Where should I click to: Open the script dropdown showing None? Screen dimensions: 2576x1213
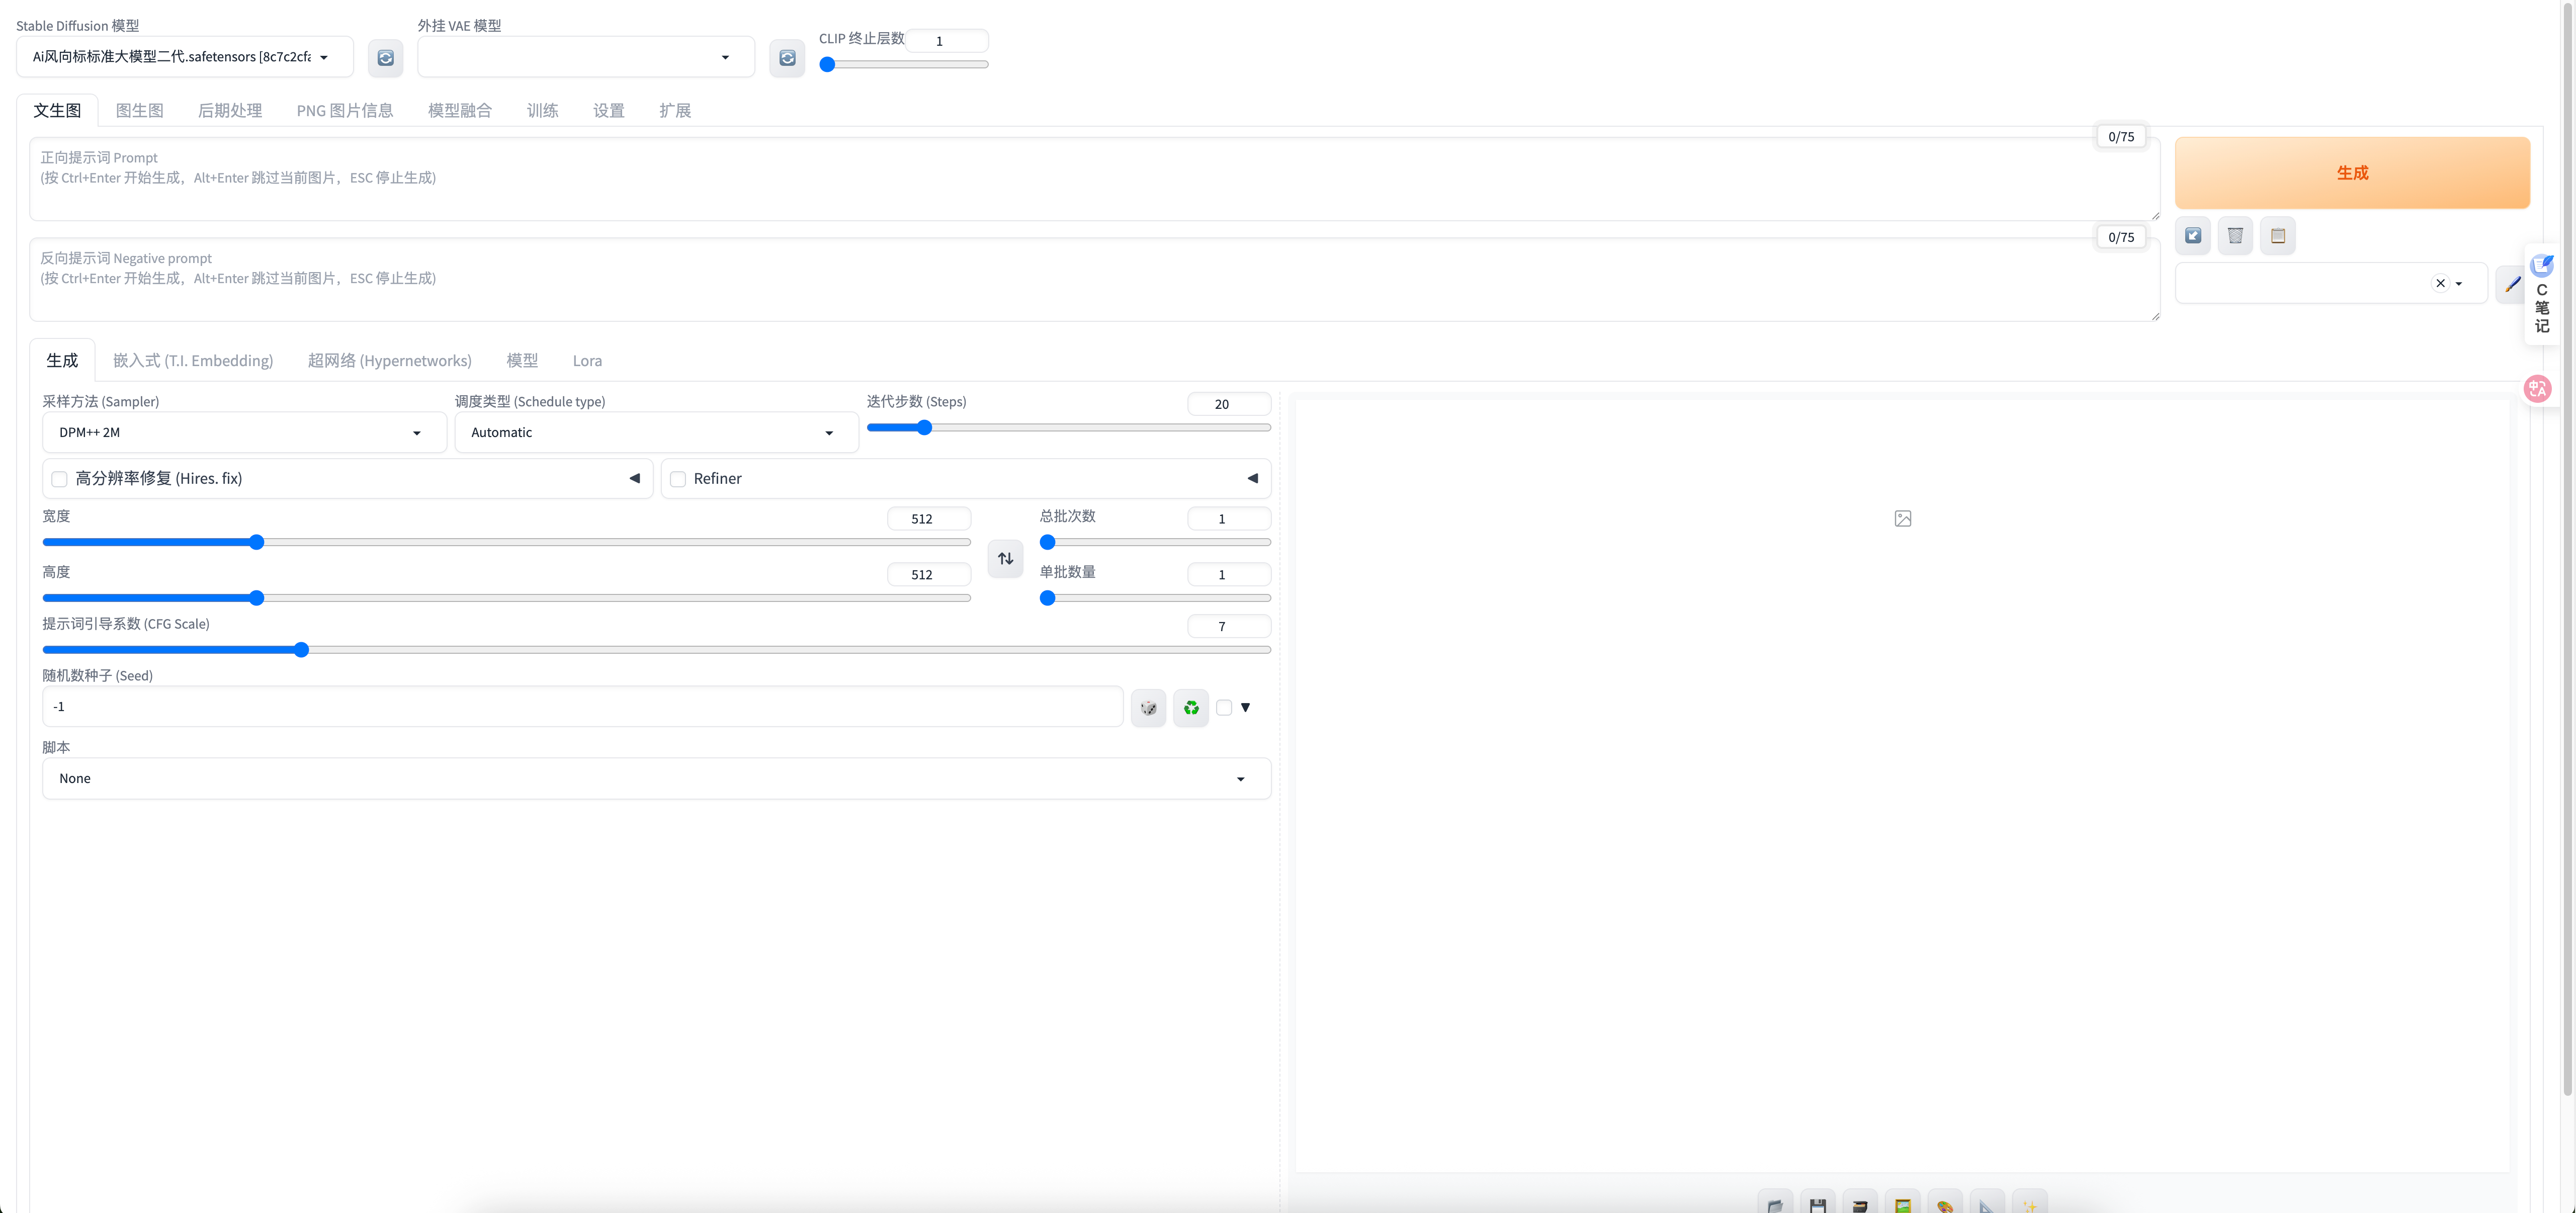tap(656, 778)
